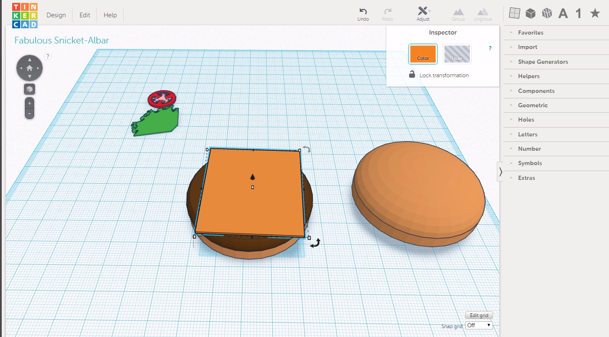
Task: Toggle Lock transformation padlock
Action: click(412, 75)
